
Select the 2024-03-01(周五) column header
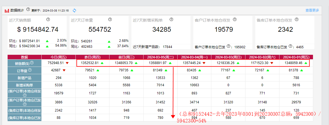296,57
